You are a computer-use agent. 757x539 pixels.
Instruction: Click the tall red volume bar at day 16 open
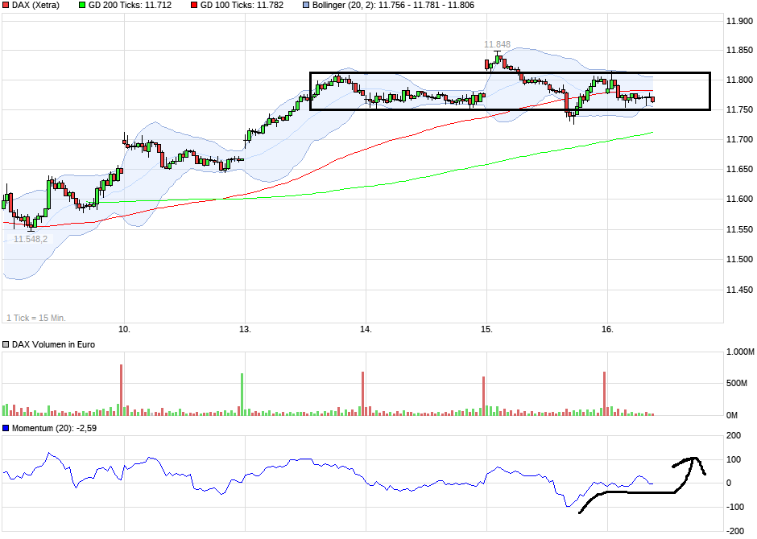[604, 393]
